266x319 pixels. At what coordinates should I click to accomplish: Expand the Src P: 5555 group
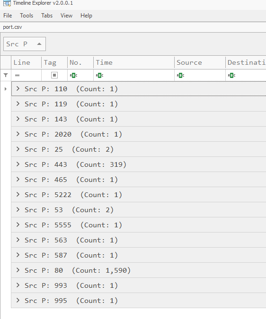coord(18,224)
